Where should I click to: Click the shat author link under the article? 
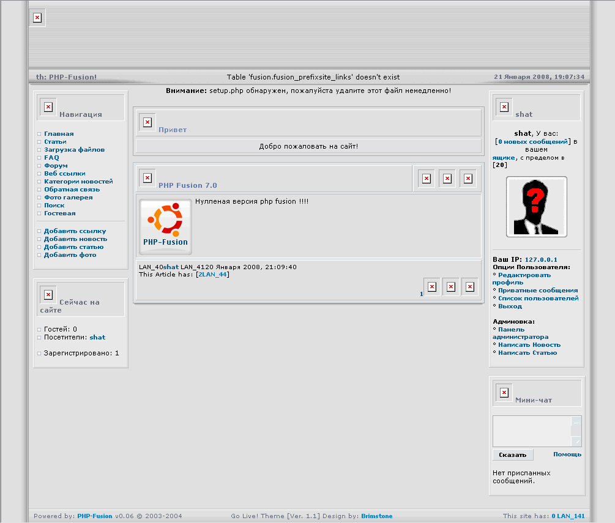(x=171, y=267)
